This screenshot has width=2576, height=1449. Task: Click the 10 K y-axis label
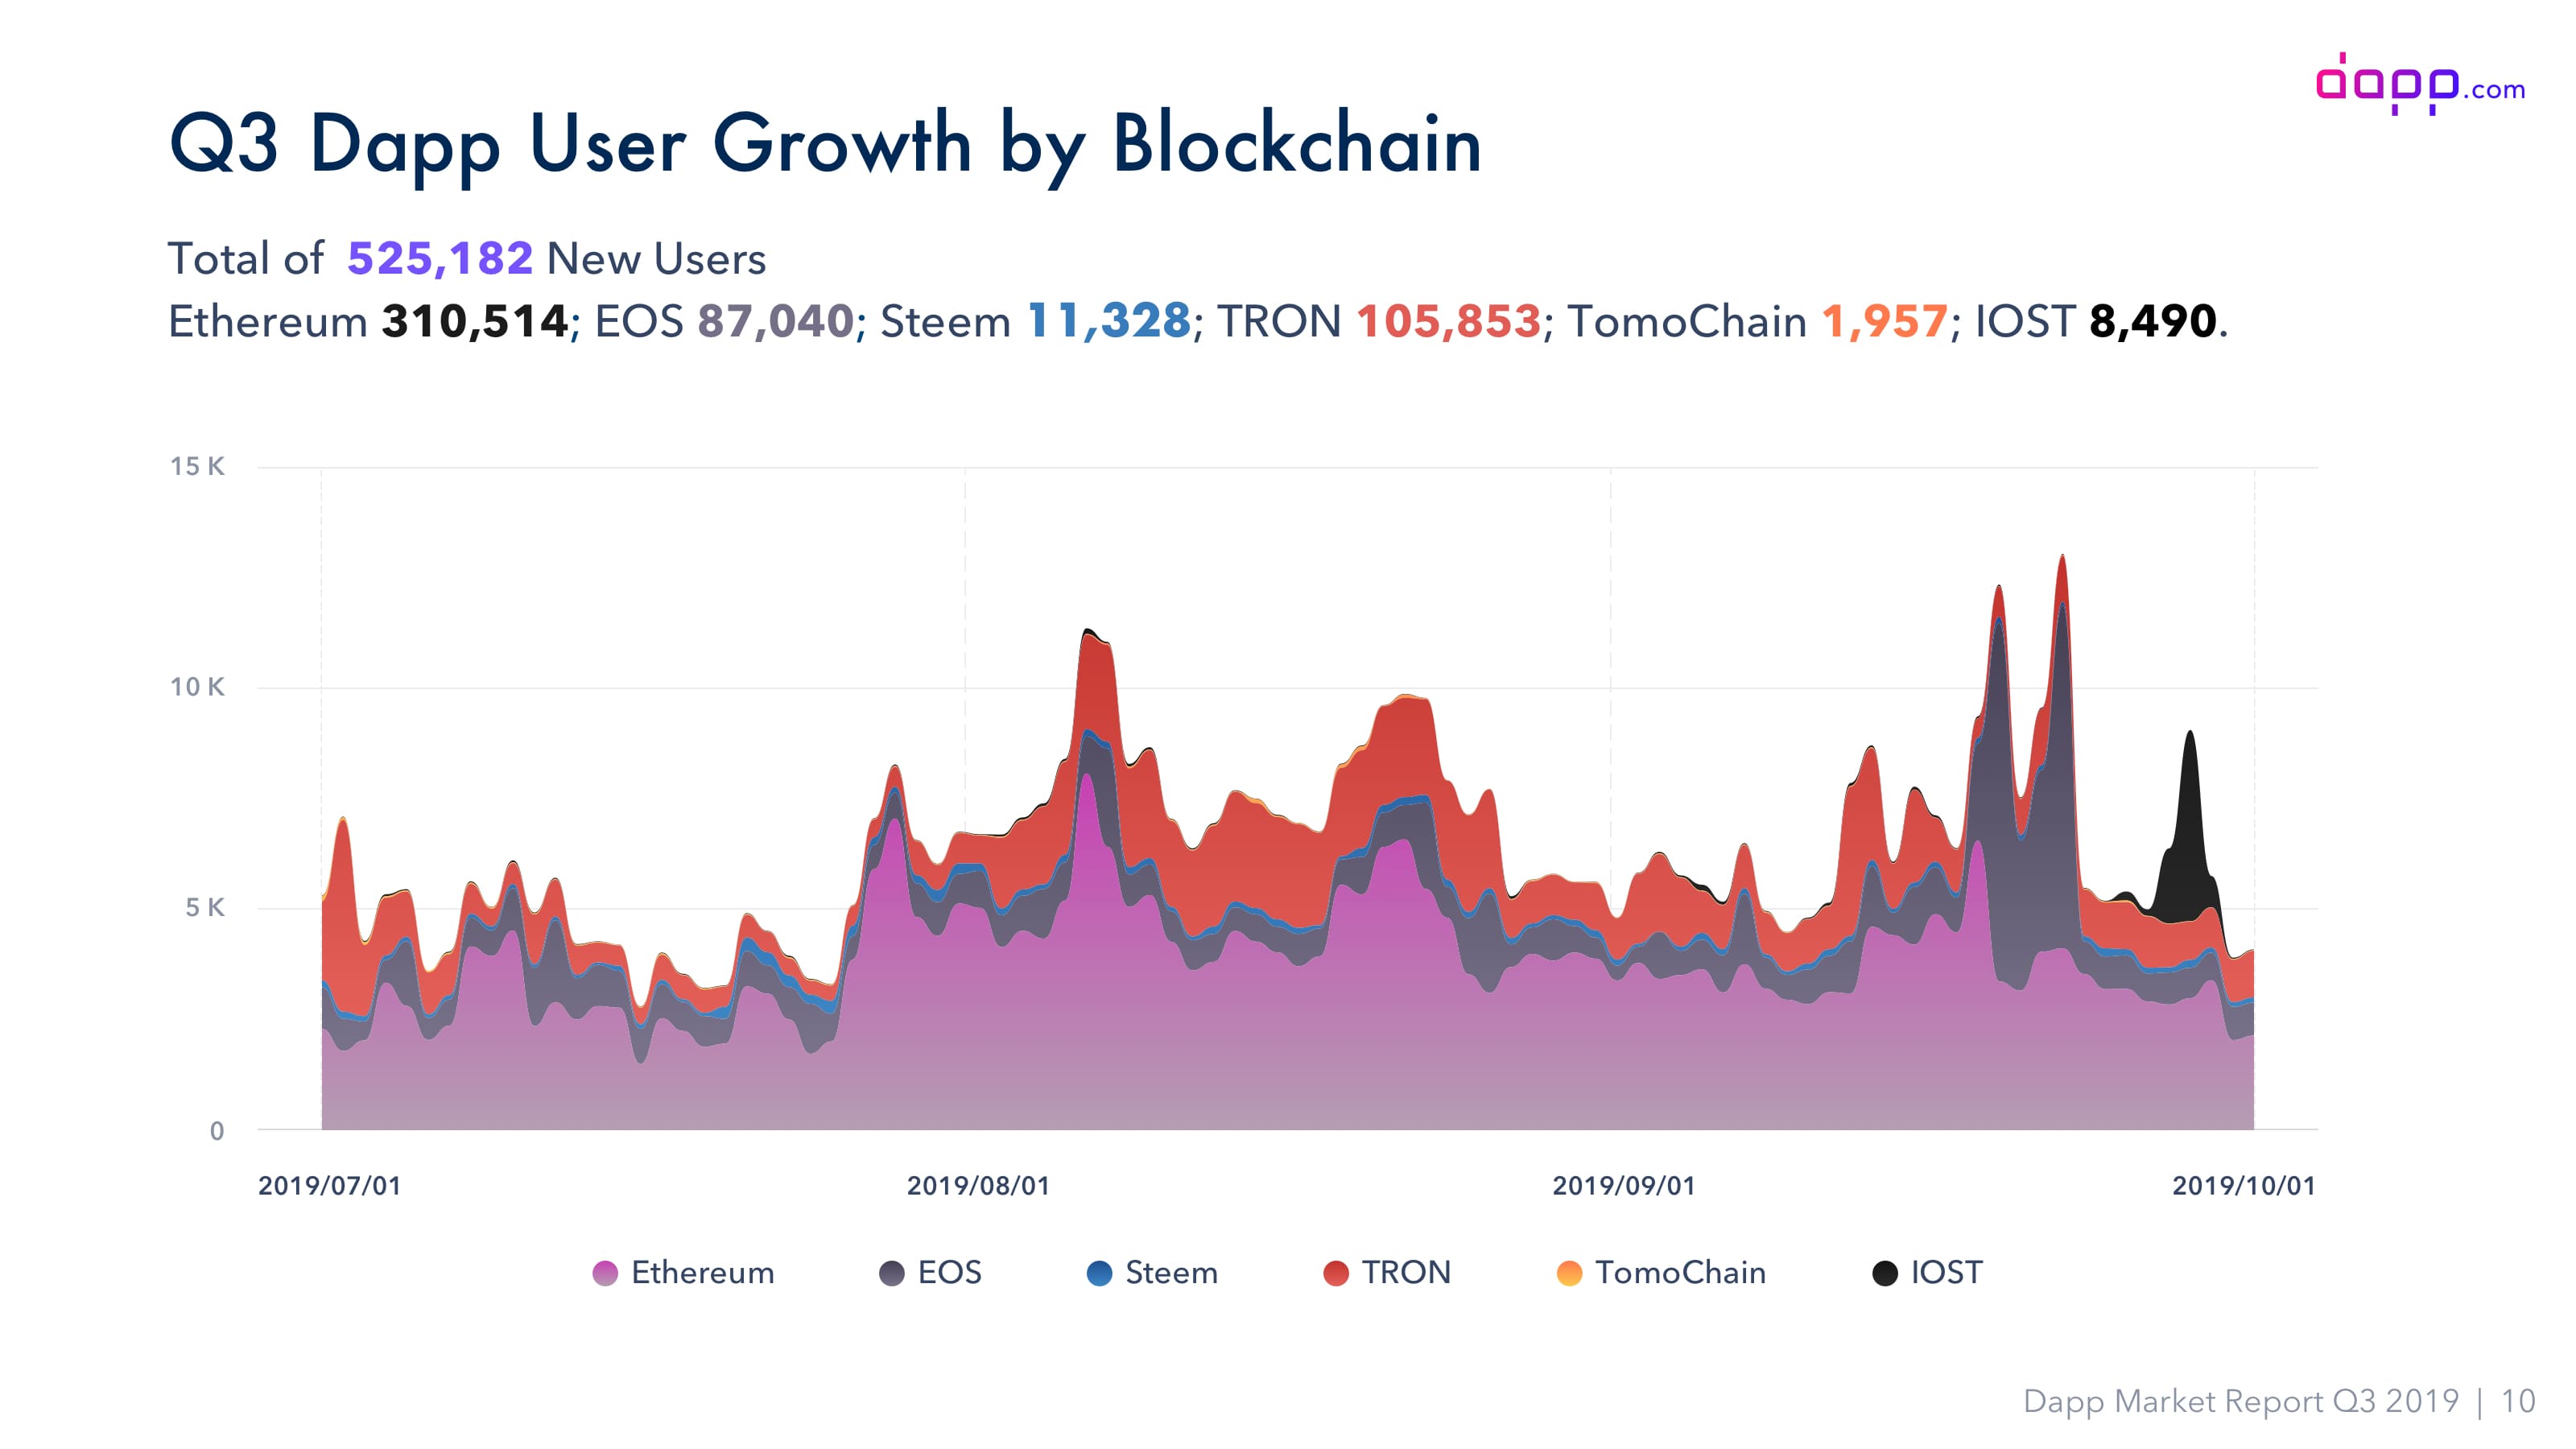[197, 687]
